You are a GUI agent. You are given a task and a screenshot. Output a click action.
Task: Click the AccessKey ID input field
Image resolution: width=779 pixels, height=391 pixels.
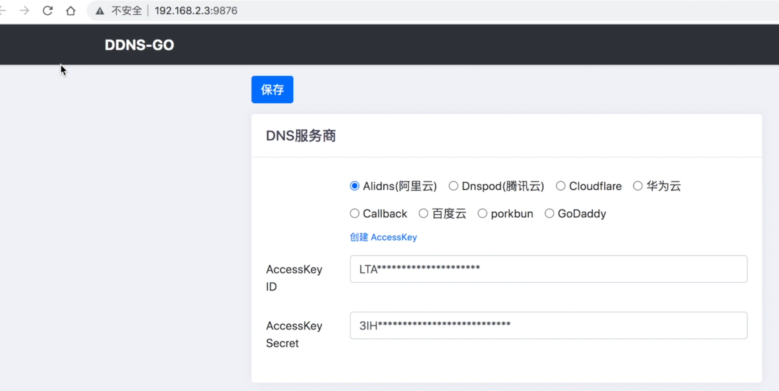click(x=547, y=269)
